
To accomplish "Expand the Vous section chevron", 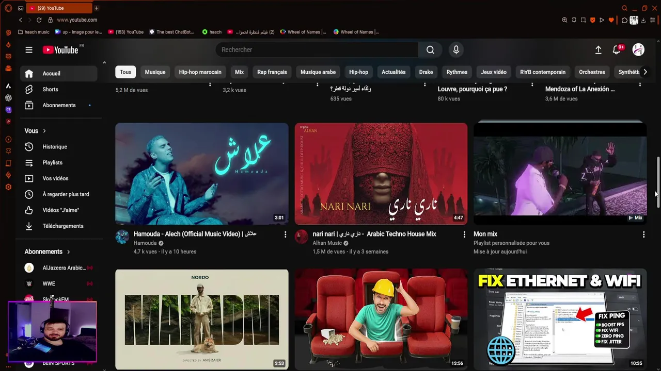I will click(x=44, y=131).
